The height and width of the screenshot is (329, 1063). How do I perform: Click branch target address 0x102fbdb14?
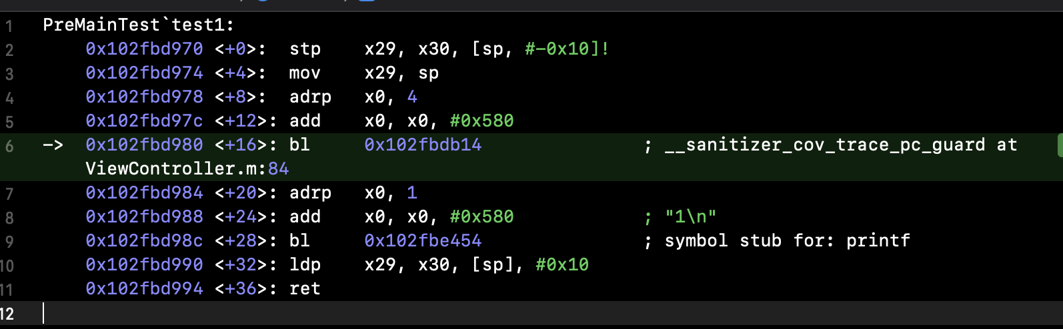pyautogui.click(x=423, y=145)
